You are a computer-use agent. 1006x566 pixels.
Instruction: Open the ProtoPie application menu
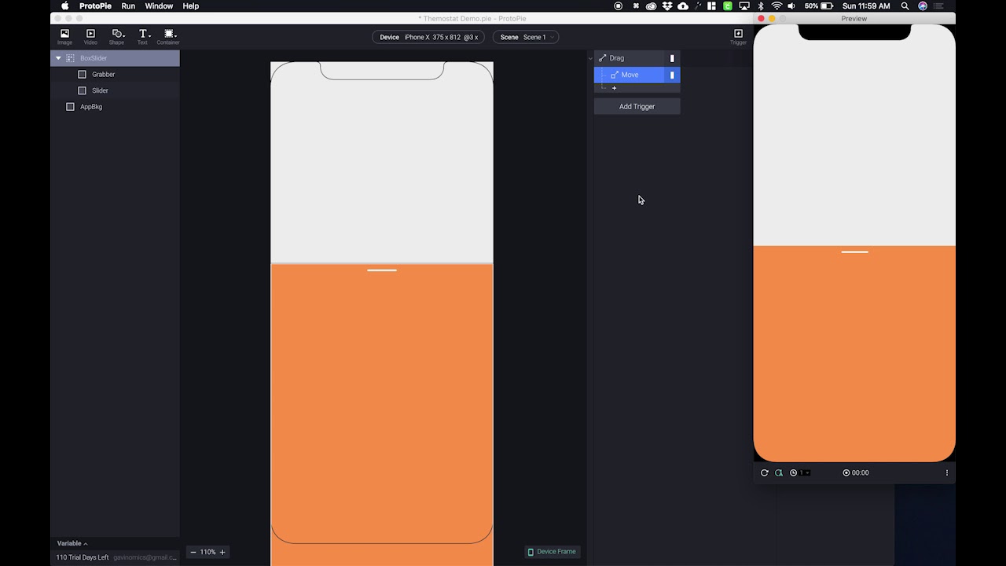[95, 6]
